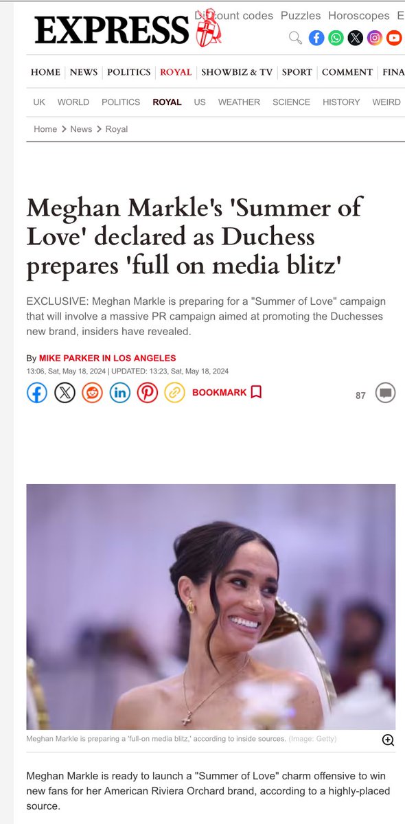Share article on Pinterest
The width and height of the screenshot is (405, 824).
click(x=147, y=393)
